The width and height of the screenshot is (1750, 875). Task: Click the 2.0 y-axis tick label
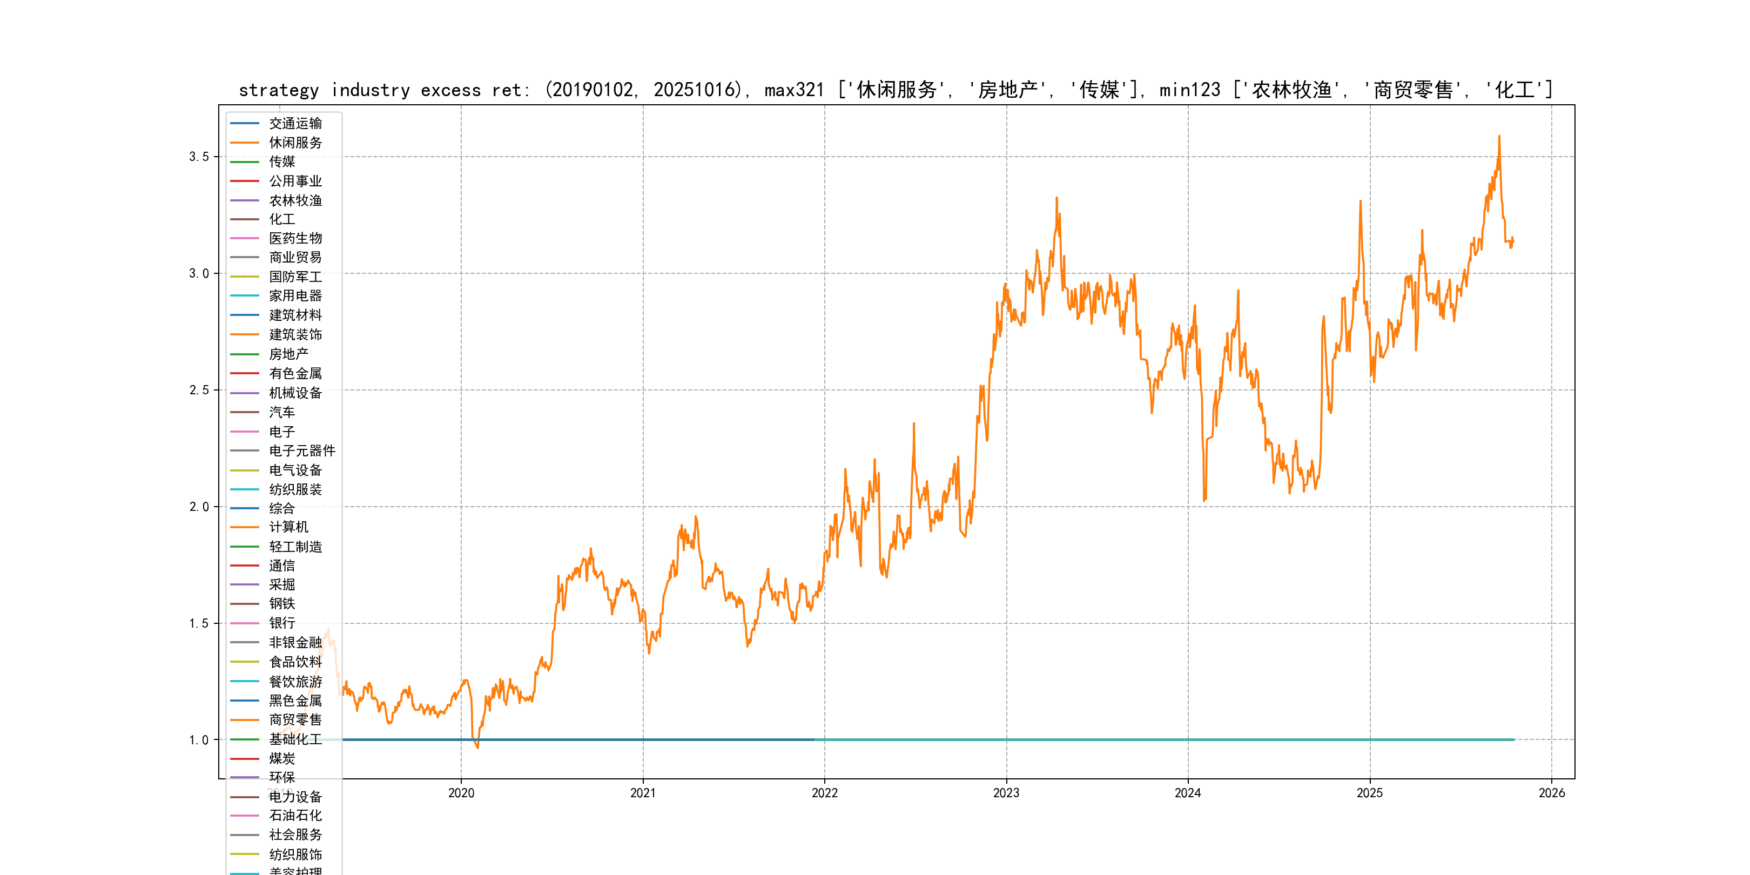[x=199, y=507]
